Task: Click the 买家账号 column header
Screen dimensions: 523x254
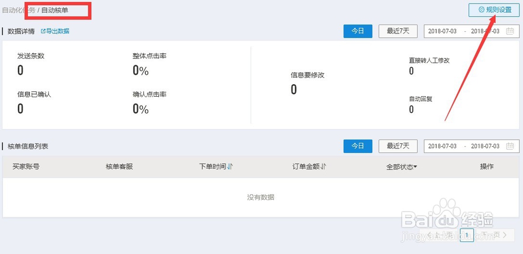Action: click(x=26, y=167)
